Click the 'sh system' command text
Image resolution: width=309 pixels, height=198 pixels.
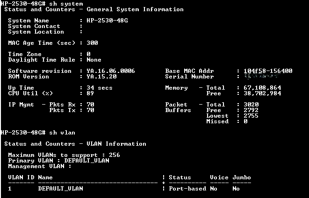pyautogui.click(x=66, y=4)
